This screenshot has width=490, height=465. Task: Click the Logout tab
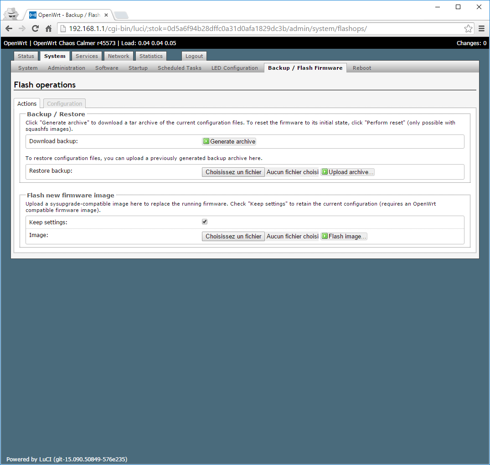click(x=194, y=56)
